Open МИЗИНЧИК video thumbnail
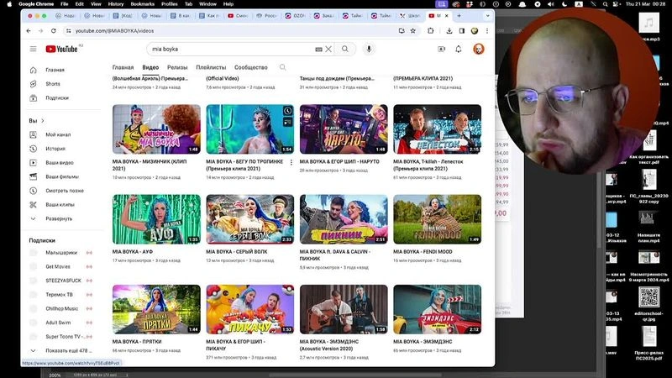The height and width of the screenshot is (378, 672). (156, 129)
